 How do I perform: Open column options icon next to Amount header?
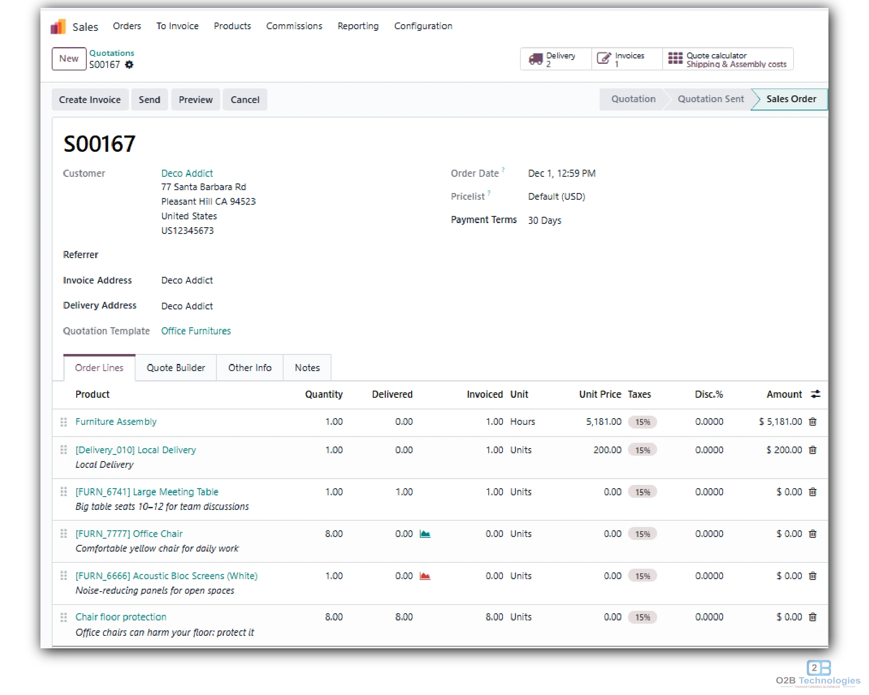816,394
